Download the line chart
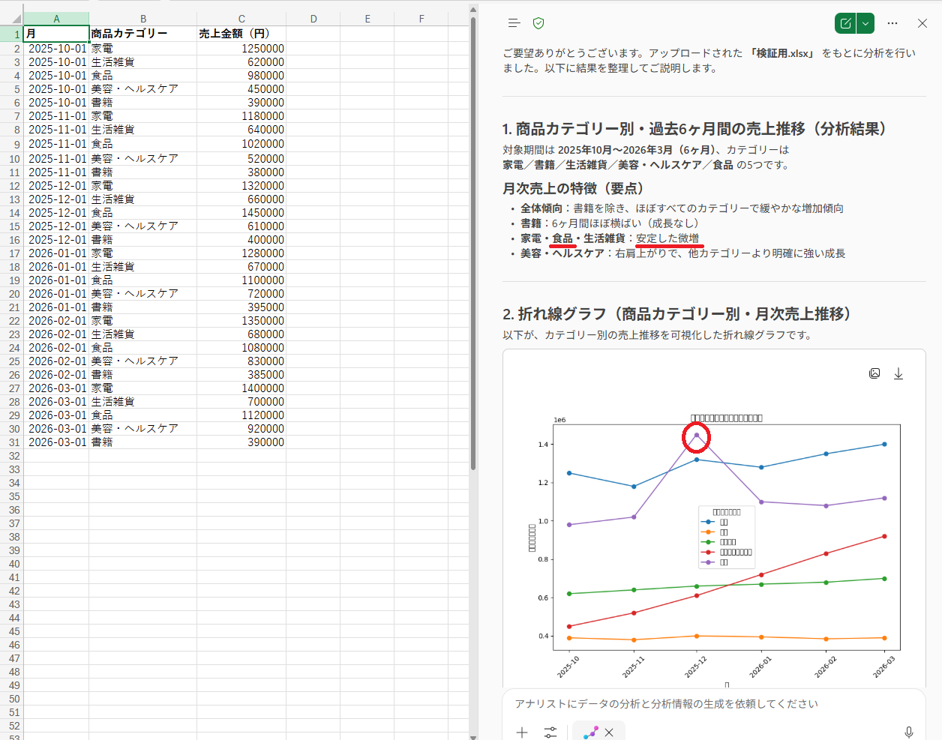Image resolution: width=942 pixels, height=740 pixels. [x=898, y=373]
